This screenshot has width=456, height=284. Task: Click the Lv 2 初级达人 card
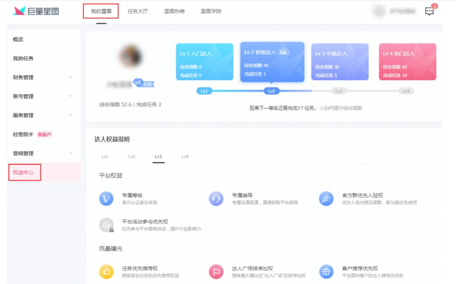pyautogui.click(x=272, y=62)
